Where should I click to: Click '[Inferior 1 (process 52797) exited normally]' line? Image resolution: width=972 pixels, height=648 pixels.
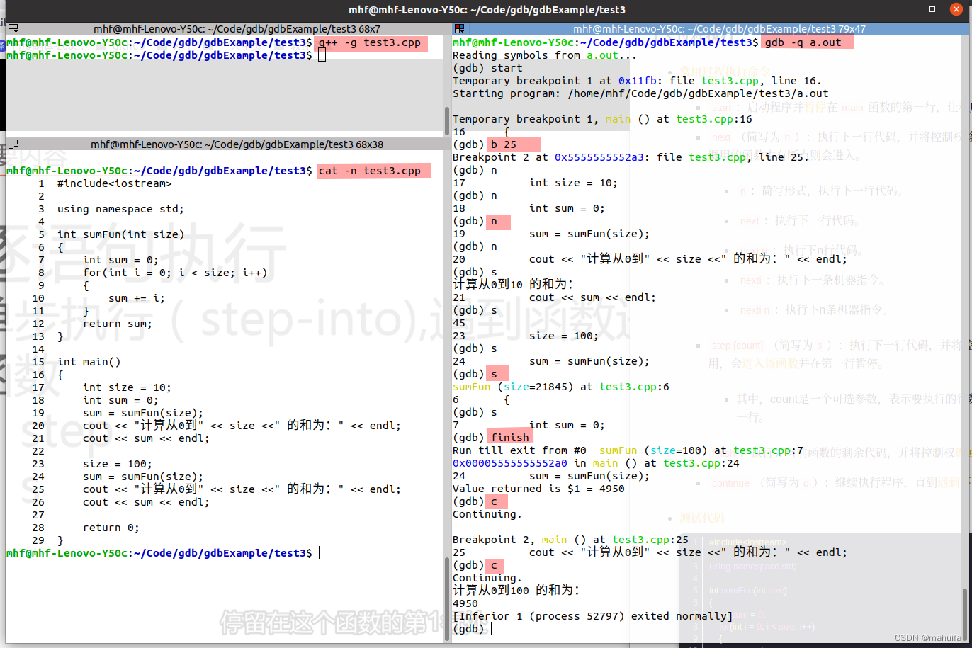coord(593,616)
